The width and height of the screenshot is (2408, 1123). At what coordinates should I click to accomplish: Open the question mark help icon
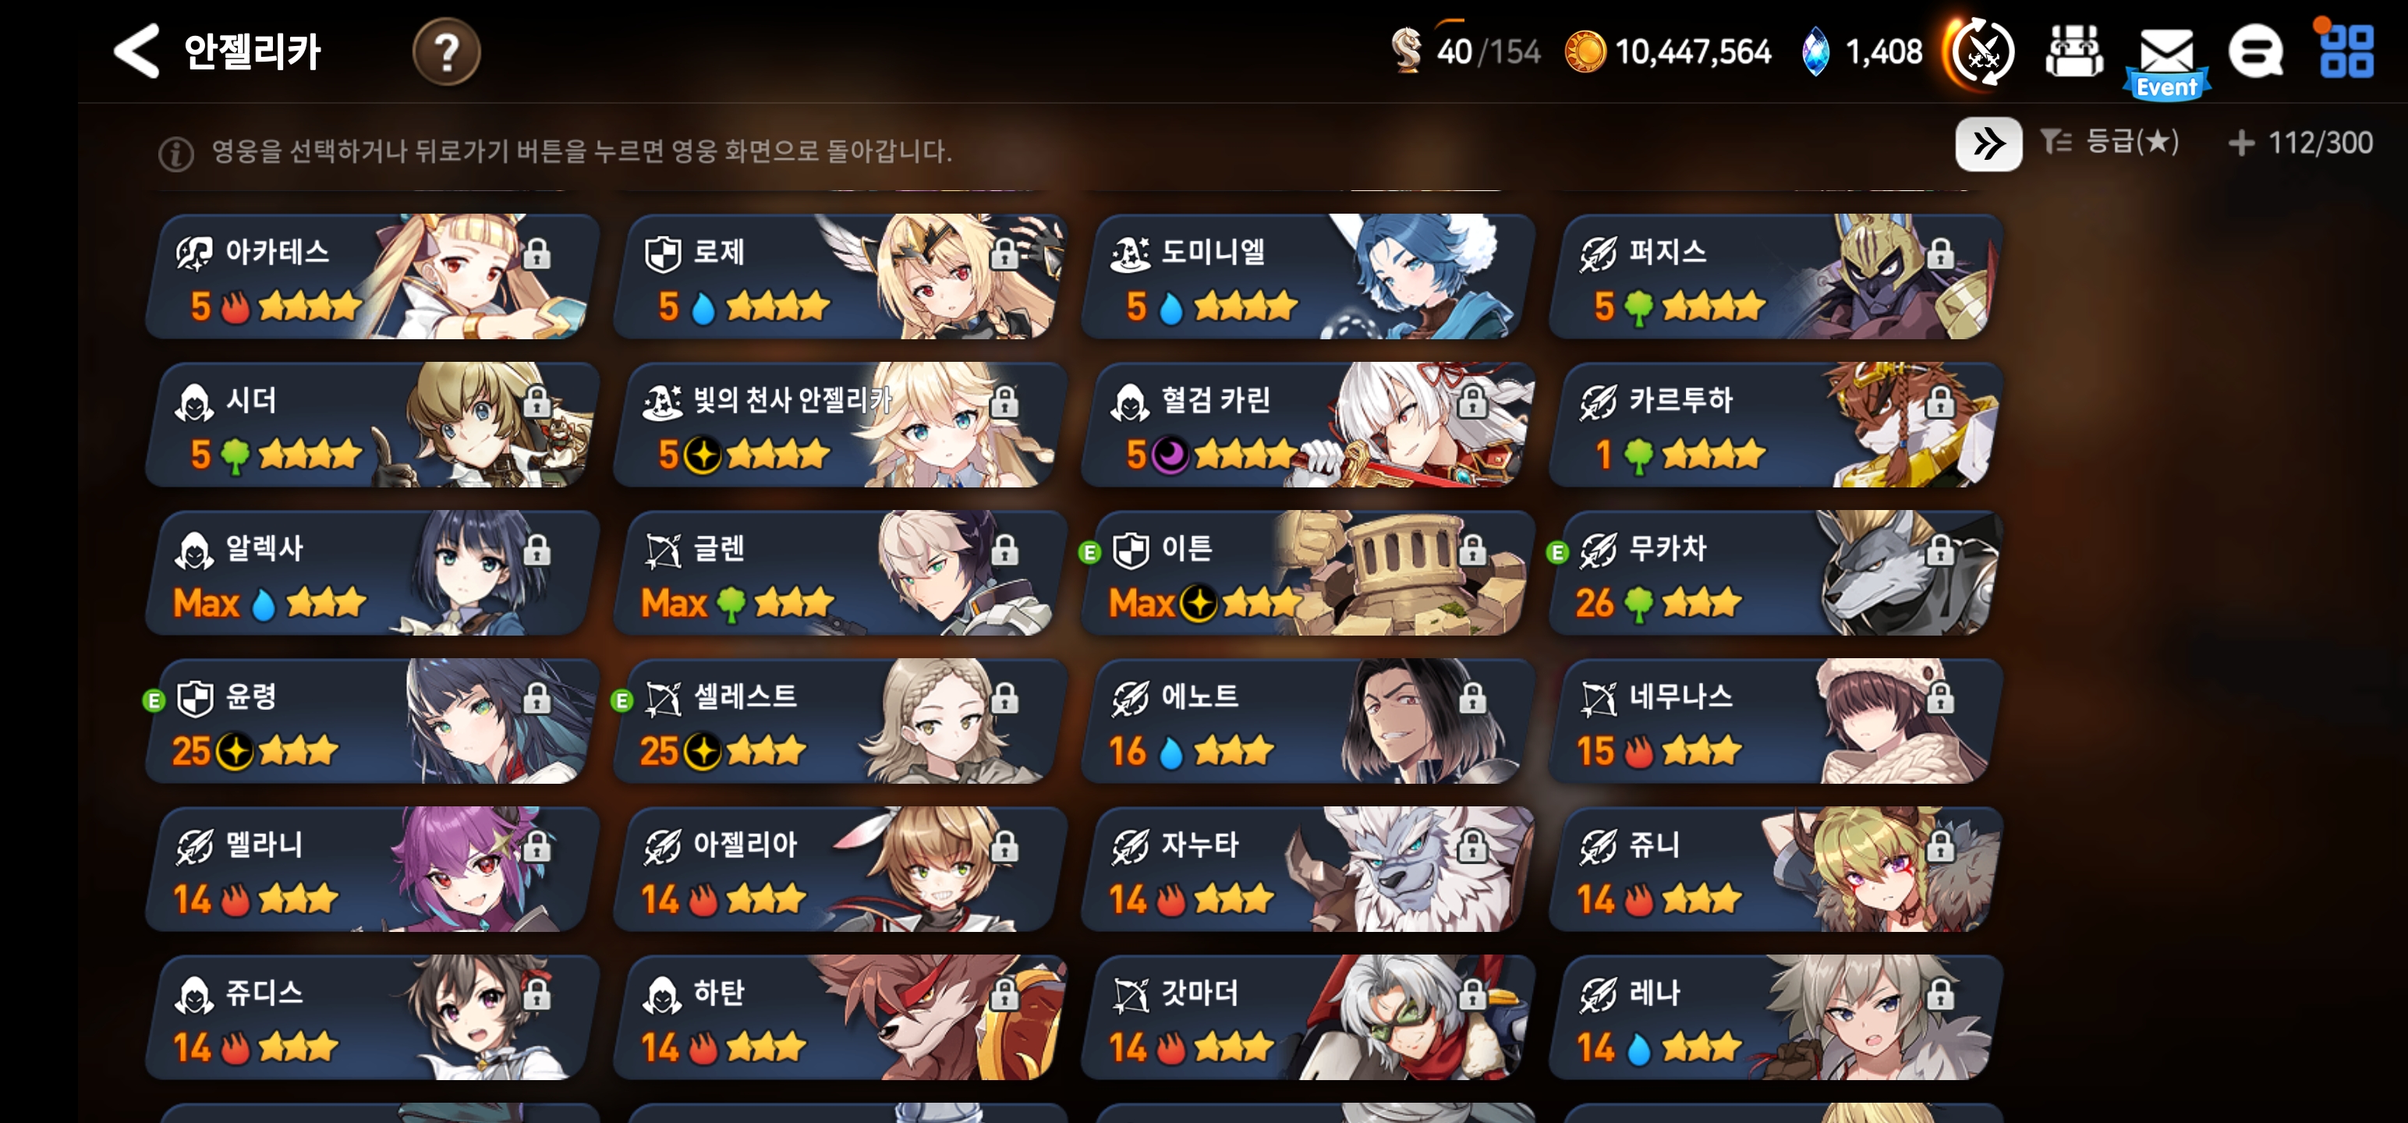tap(446, 51)
